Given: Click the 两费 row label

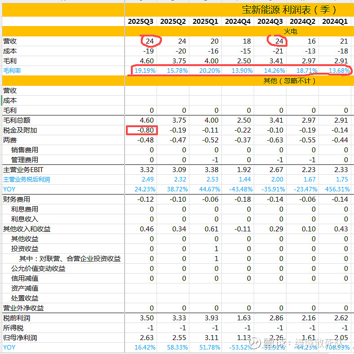Looking at the screenshot, I should pos(10,140).
